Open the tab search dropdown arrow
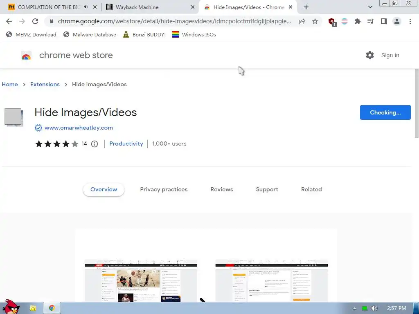Viewport: 419px width, 314px height. point(370,7)
